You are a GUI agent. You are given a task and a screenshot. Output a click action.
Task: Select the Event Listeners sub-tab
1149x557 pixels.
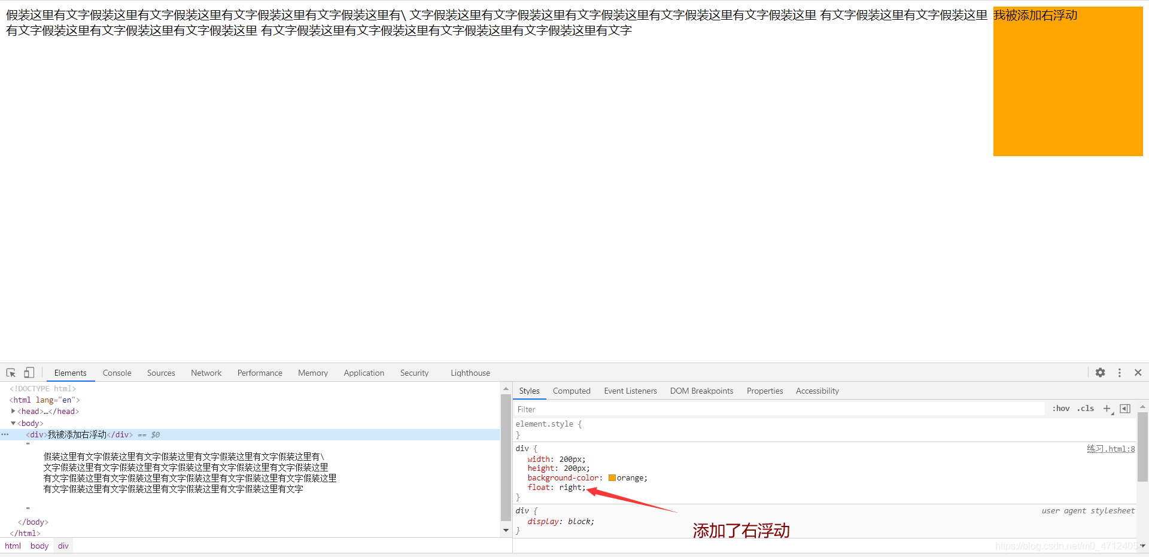[x=630, y=391]
